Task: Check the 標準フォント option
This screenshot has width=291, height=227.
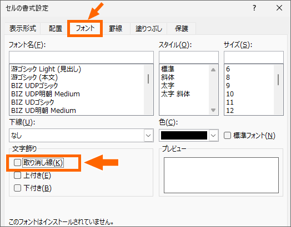Action: (227, 136)
